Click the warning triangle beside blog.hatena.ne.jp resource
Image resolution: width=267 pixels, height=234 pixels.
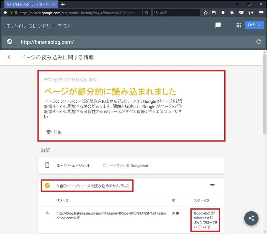pyautogui.click(x=47, y=213)
